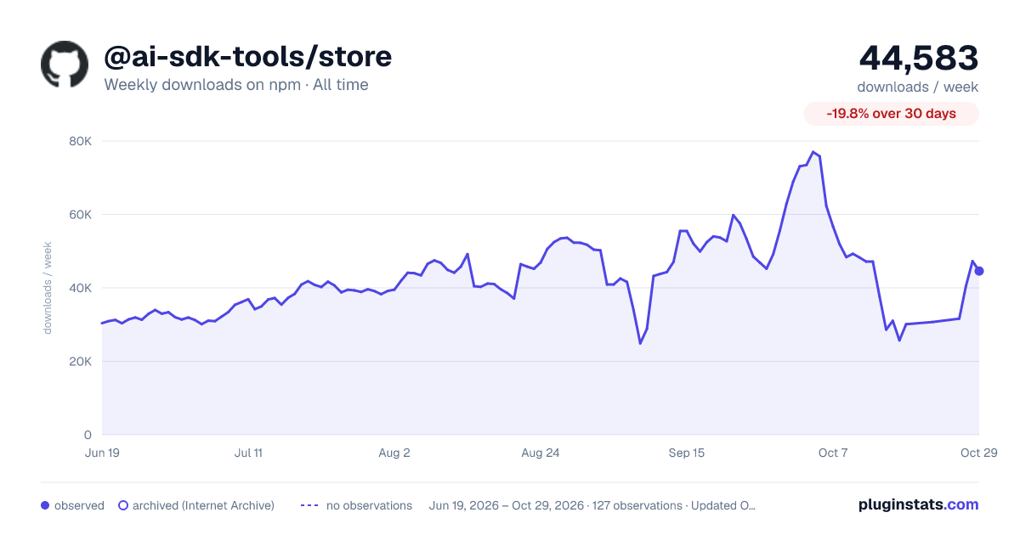The height and width of the screenshot is (535, 1020).
Task: Click the 60K y-axis label
Action: [x=80, y=215]
